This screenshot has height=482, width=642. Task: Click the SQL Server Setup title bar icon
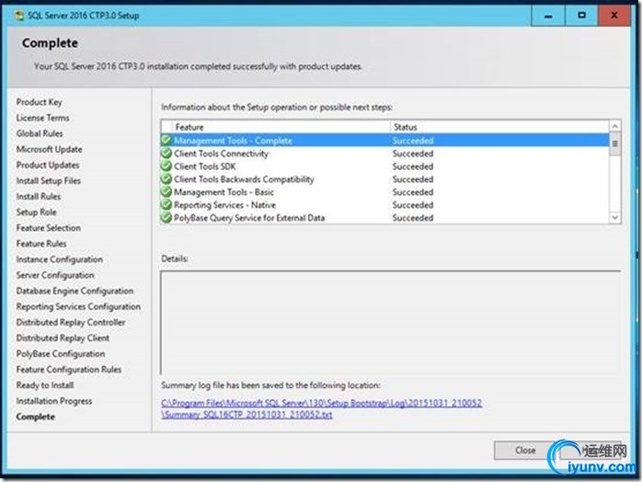[x=18, y=16]
